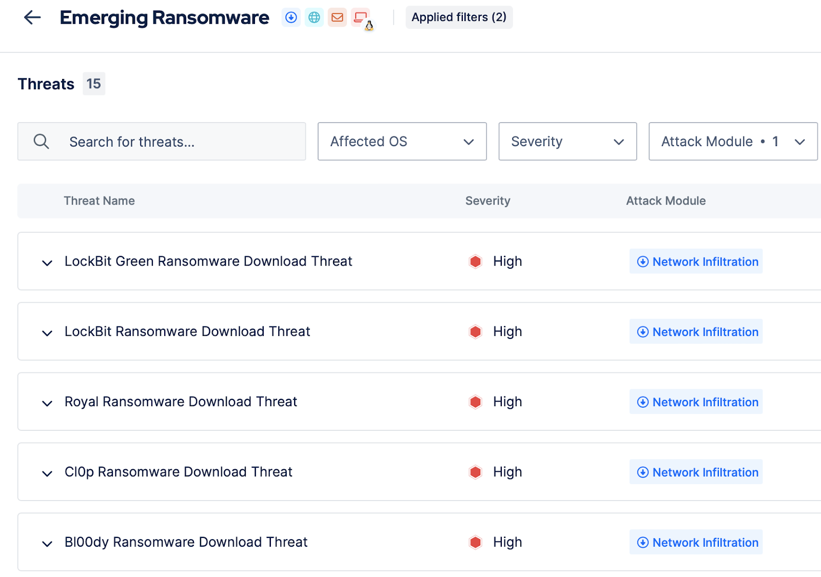Click the blue download module icon in header

point(291,17)
